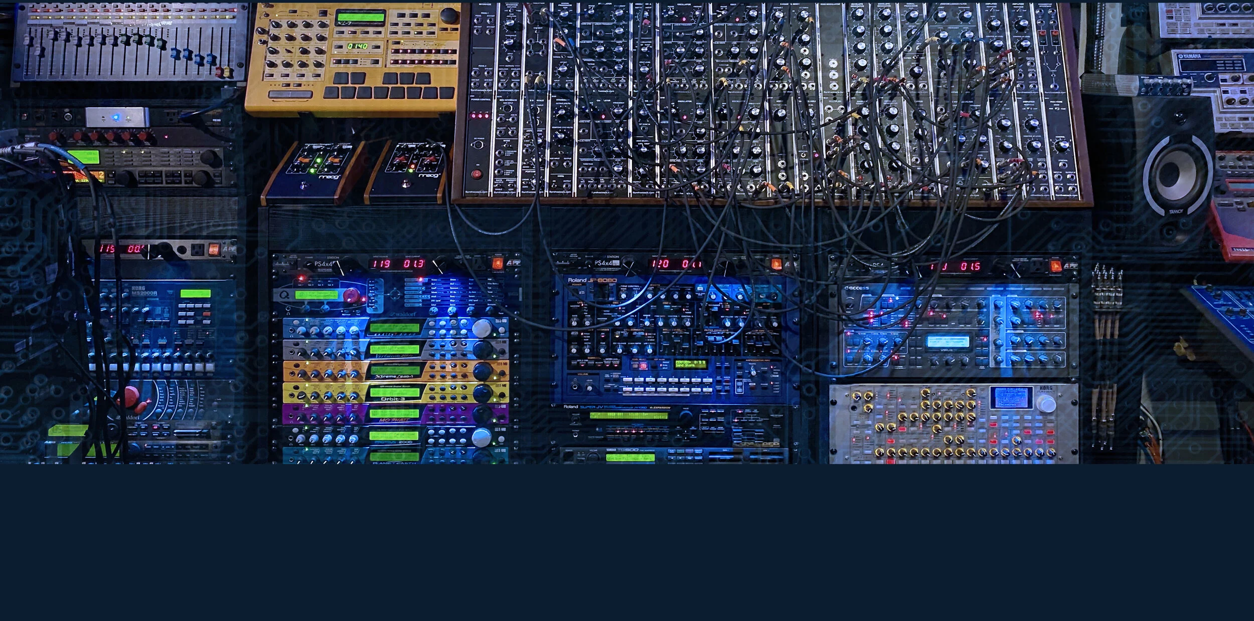Click the XL-7 large black data knob
The image size is (1254, 621).
pyautogui.click(x=449, y=16)
